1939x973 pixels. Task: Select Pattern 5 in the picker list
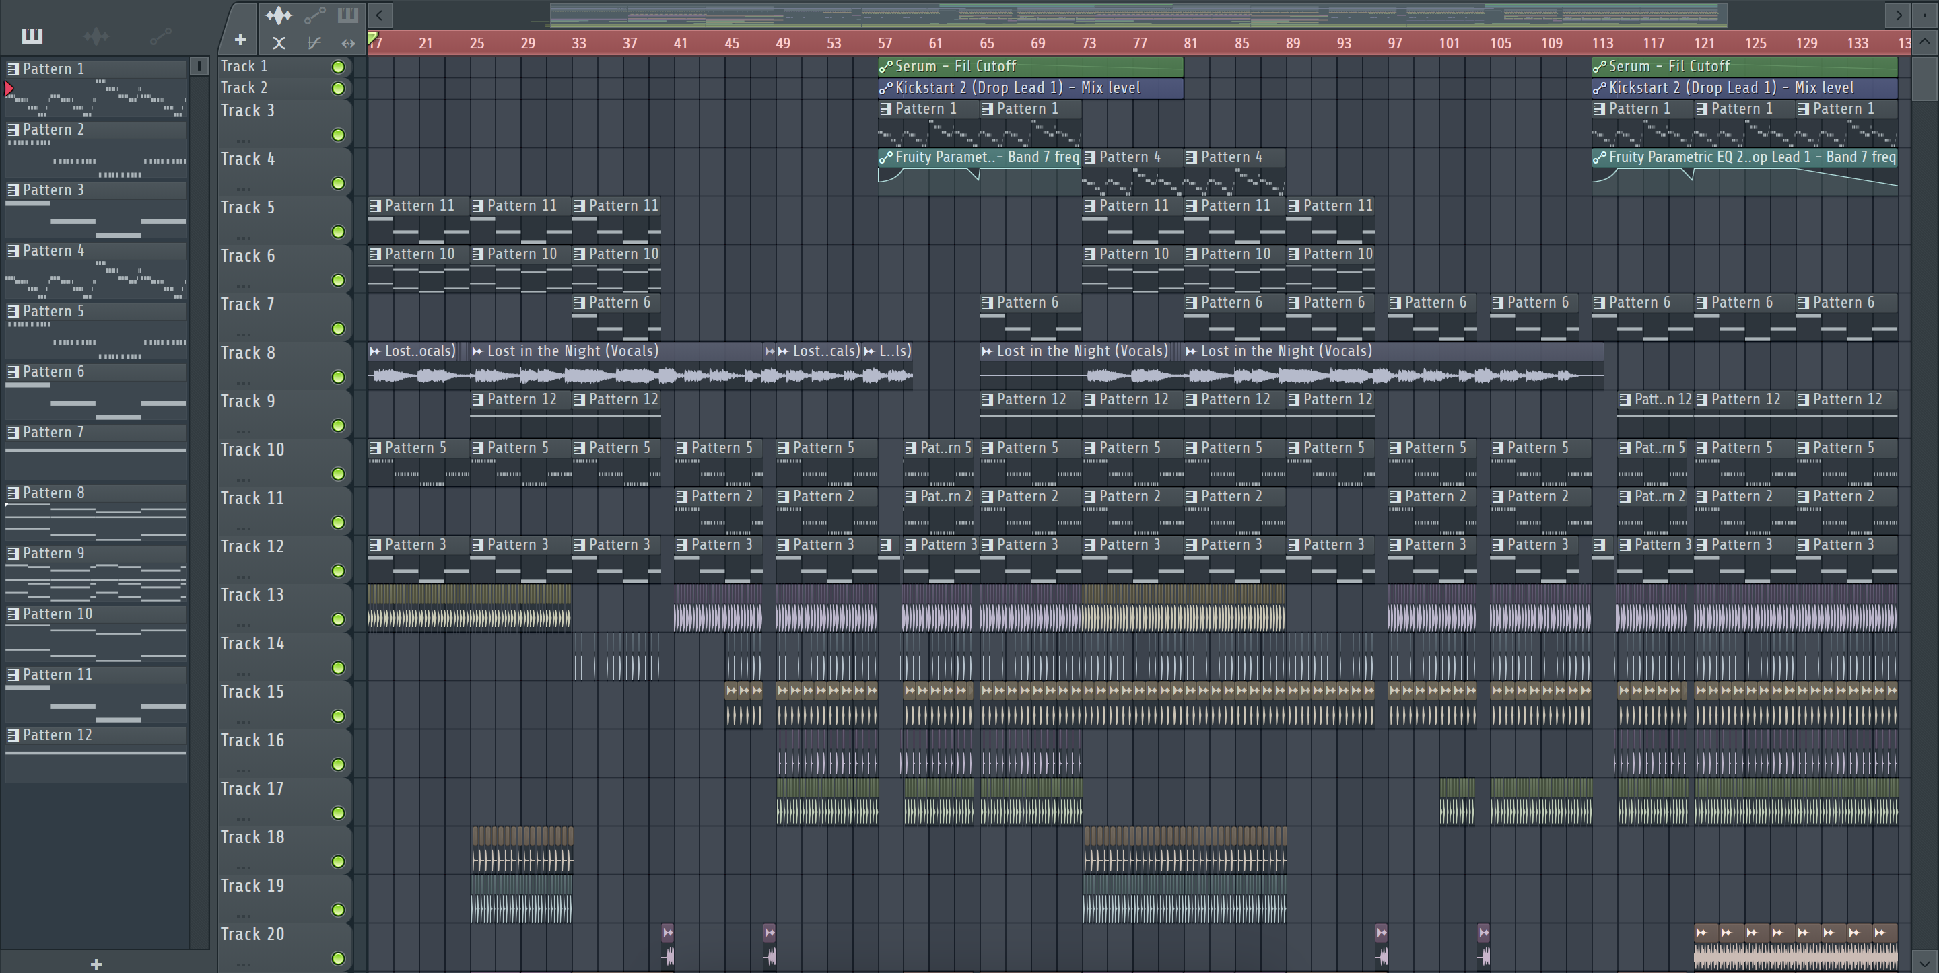pyautogui.click(x=96, y=312)
